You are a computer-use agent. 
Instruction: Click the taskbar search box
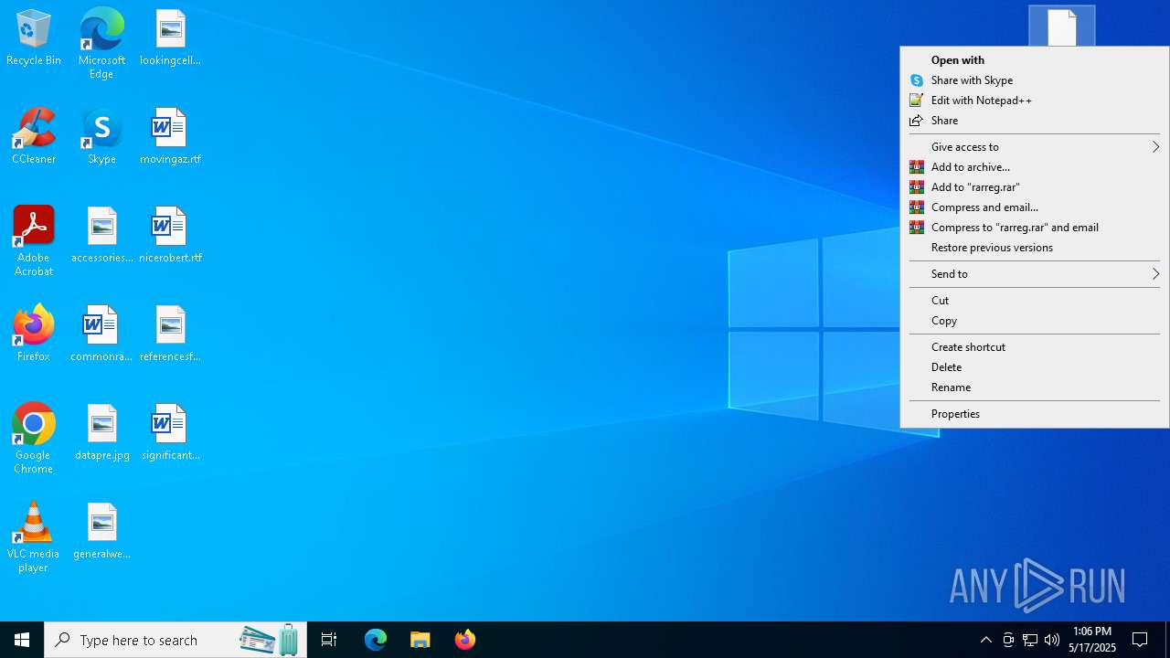pos(175,640)
